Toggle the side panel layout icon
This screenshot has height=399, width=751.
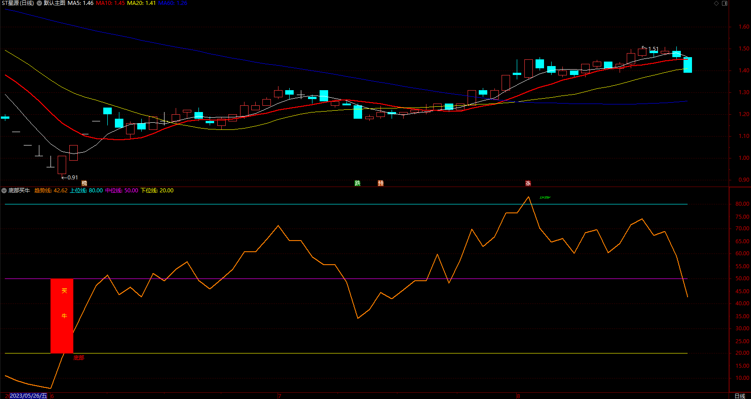point(725,3)
